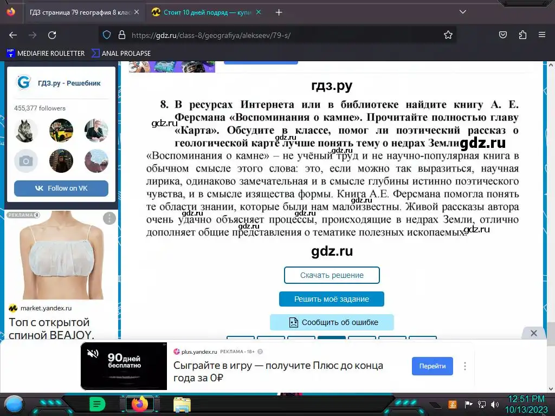Click the Скачать решение button
555x416 pixels.
click(x=332, y=275)
